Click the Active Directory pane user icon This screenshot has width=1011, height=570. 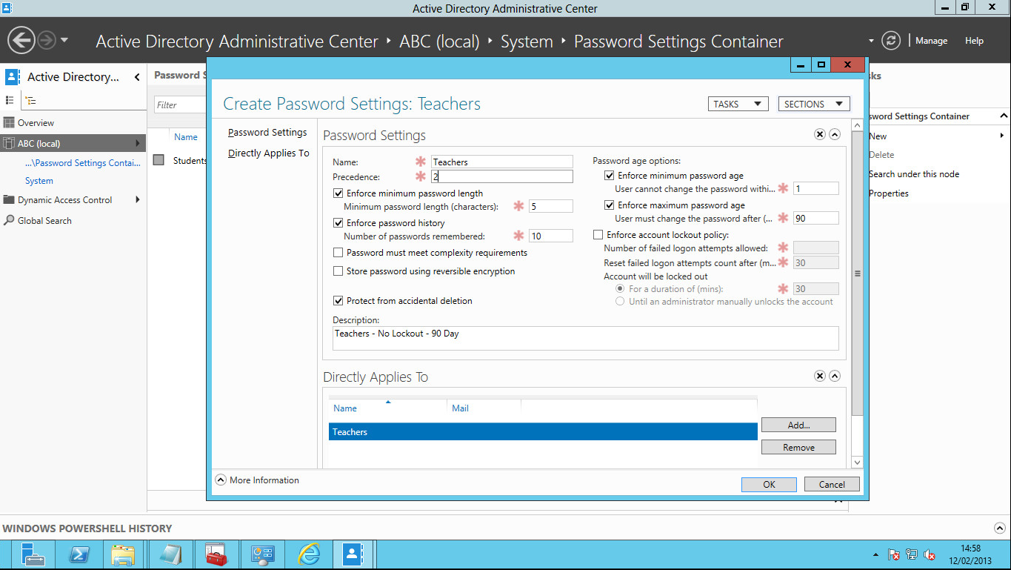13,76
